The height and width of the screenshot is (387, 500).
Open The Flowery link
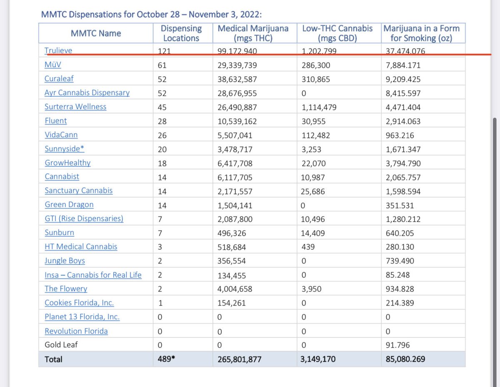tap(66, 289)
